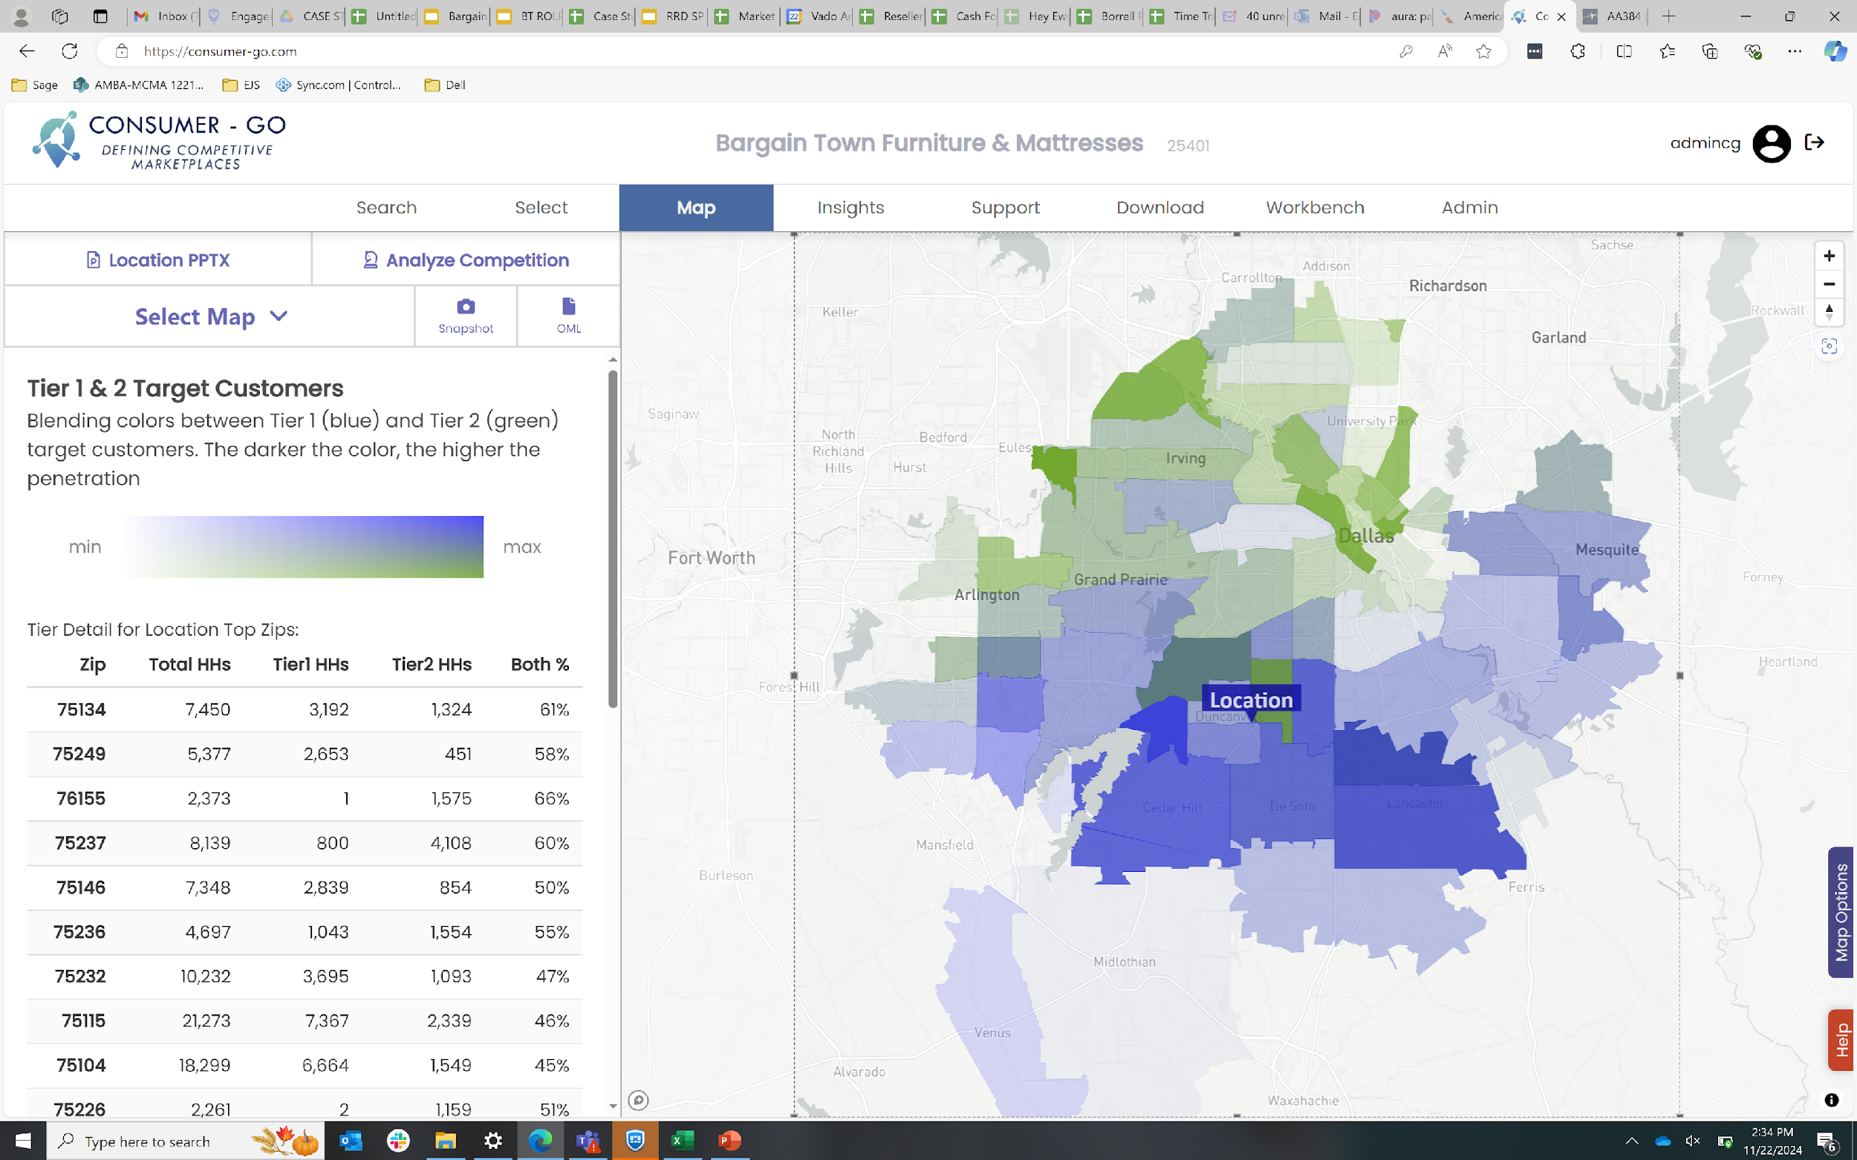This screenshot has width=1857, height=1160.
Task: Open the EJS bookmarks folder
Action: [241, 85]
